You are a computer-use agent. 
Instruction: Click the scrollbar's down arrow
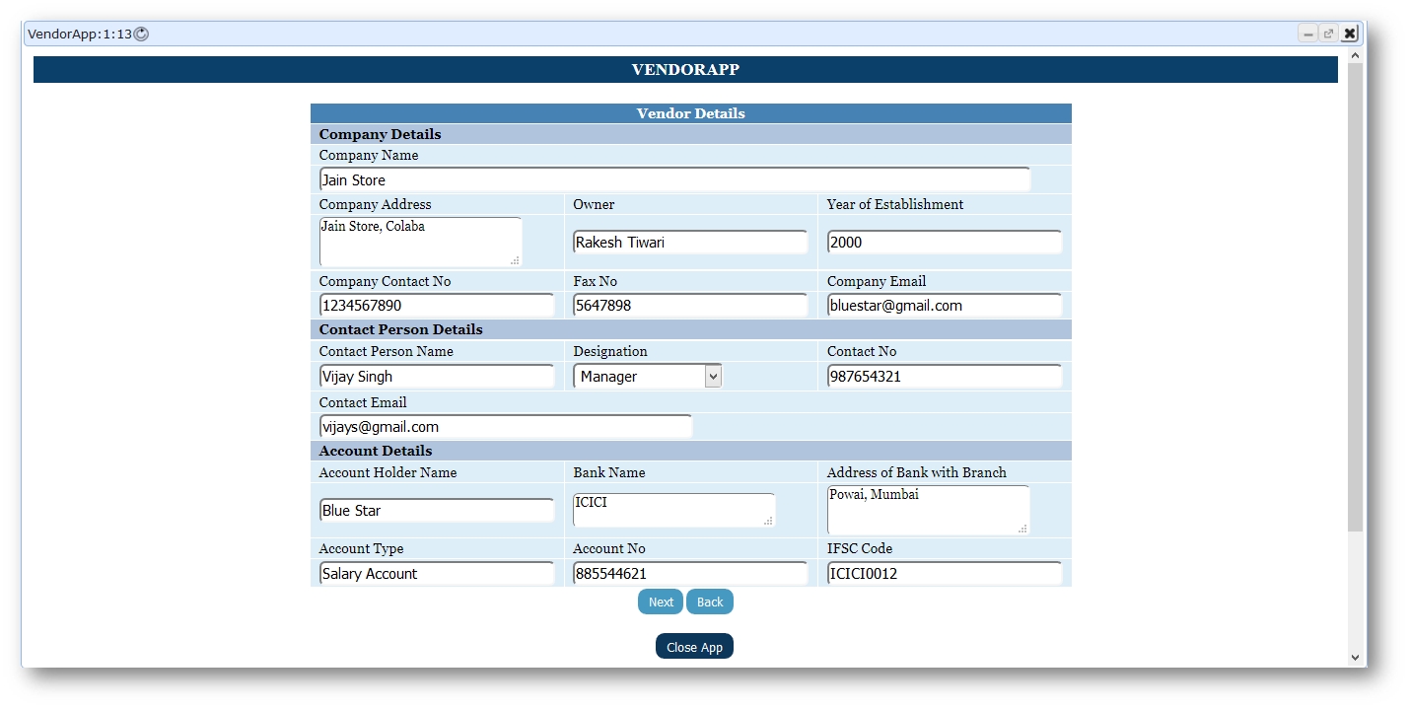(x=1355, y=657)
